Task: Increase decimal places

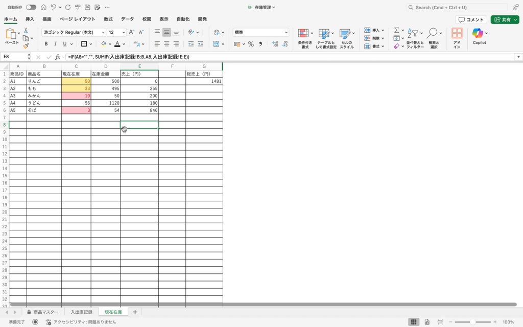Action: tap(275, 44)
